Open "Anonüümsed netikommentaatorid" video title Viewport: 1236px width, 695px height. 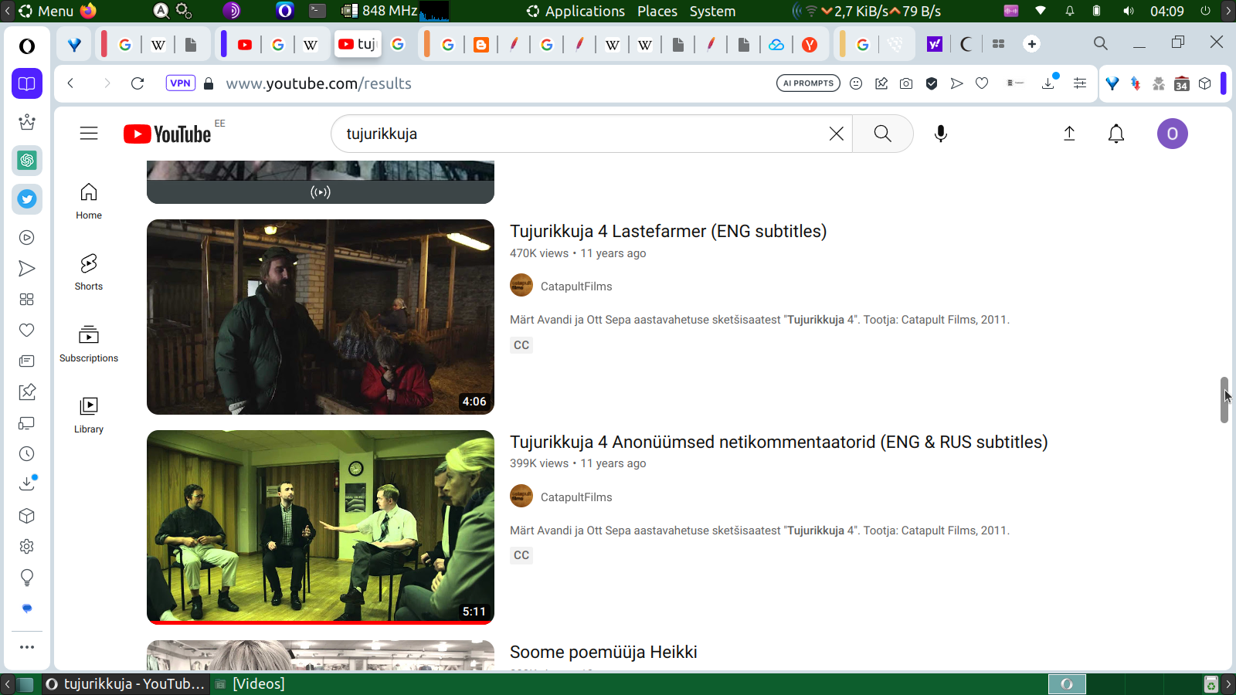[x=779, y=442]
